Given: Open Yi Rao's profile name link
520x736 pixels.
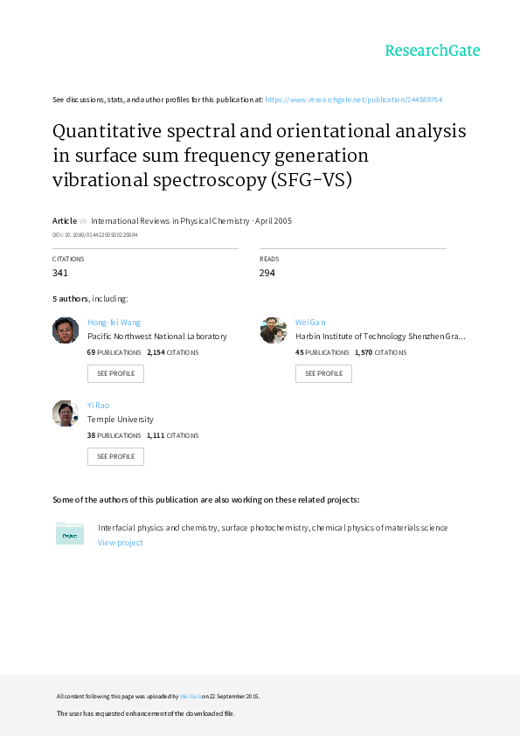Looking at the screenshot, I should pos(99,405).
